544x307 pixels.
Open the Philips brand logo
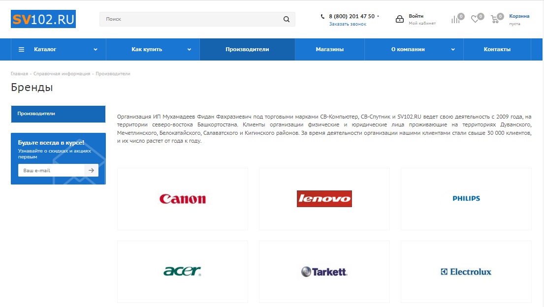click(466, 198)
